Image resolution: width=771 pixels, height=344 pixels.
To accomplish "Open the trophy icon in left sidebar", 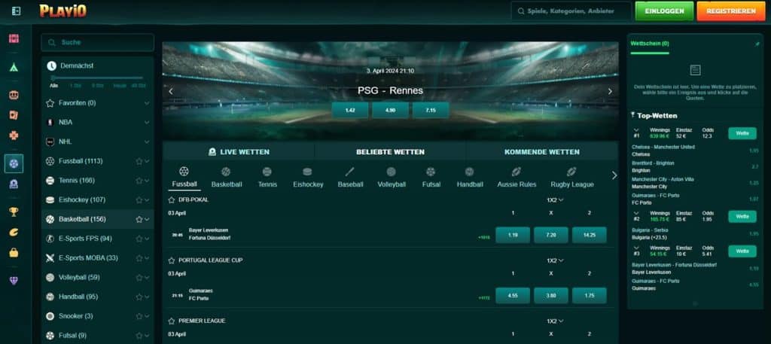I will point(14,212).
